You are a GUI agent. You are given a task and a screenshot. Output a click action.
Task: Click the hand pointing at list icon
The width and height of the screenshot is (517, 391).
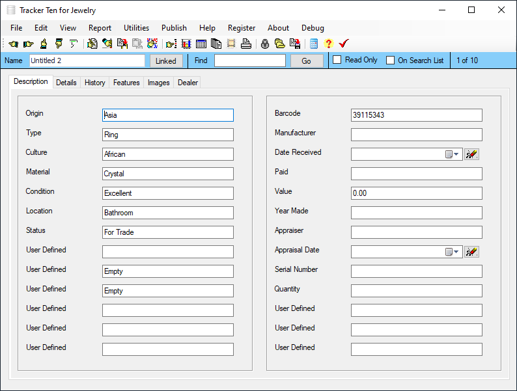(171, 44)
